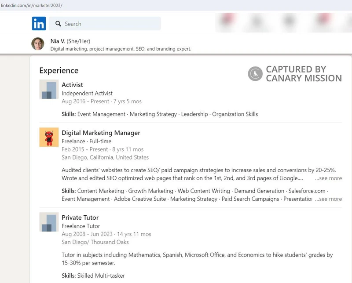The height and width of the screenshot is (283, 352).
Task: Open the Digital Marketing Manager job entry
Action: click(x=100, y=132)
